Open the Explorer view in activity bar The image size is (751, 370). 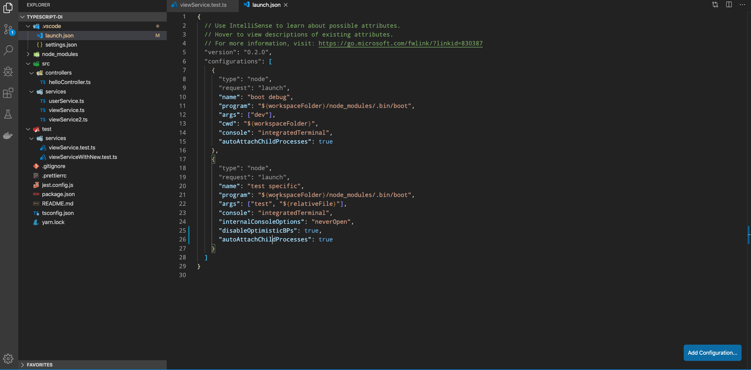click(8, 8)
